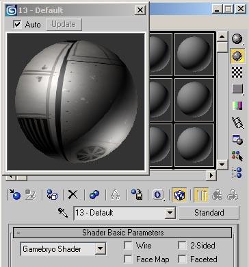This screenshot has width=249, height=267.
Task: Uncheck the Auto checkbox
Action: tap(18, 24)
